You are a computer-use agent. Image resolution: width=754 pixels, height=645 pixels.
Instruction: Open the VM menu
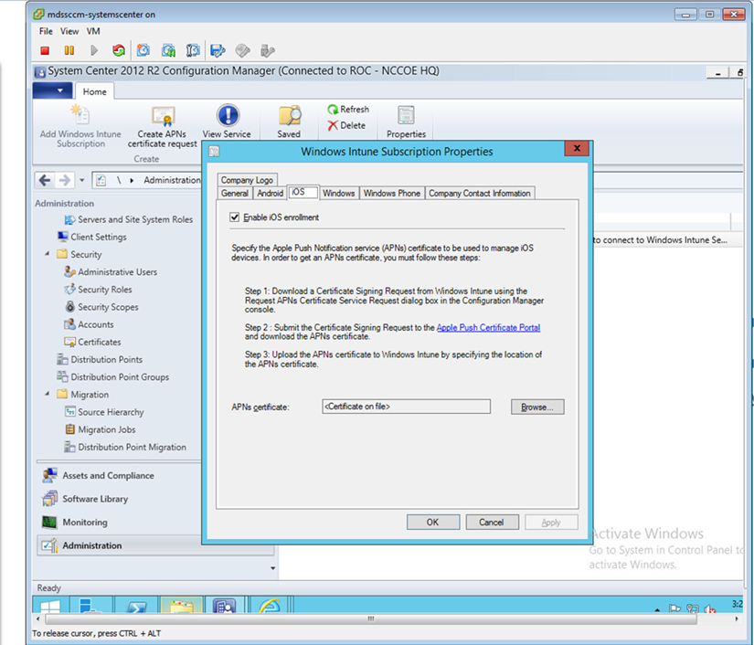pyautogui.click(x=93, y=31)
